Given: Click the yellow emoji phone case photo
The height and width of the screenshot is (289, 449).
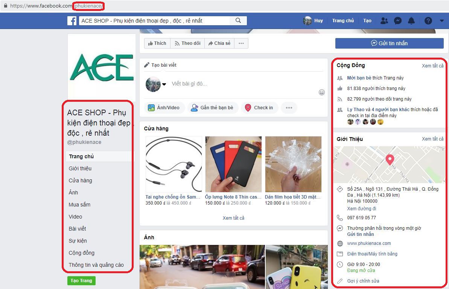Looking at the screenshot, I should (x=297, y=267).
